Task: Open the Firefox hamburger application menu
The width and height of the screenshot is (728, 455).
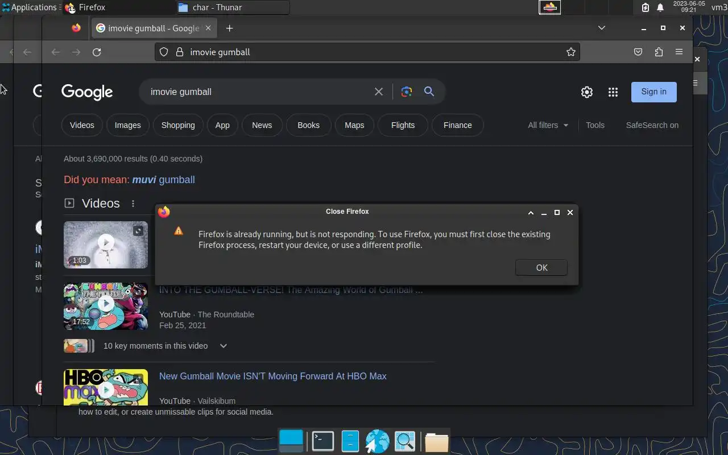Action: pos(679,52)
